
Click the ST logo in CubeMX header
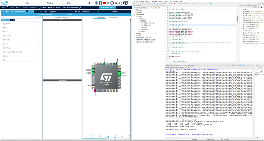point(125,3)
